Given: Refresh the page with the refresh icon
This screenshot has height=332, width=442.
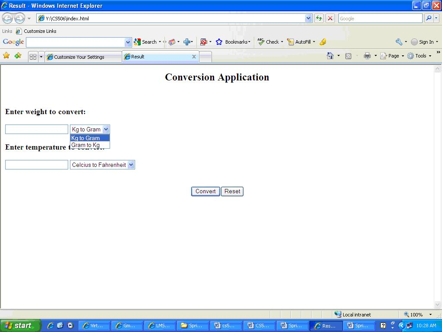Looking at the screenshot, I should 320,18.
